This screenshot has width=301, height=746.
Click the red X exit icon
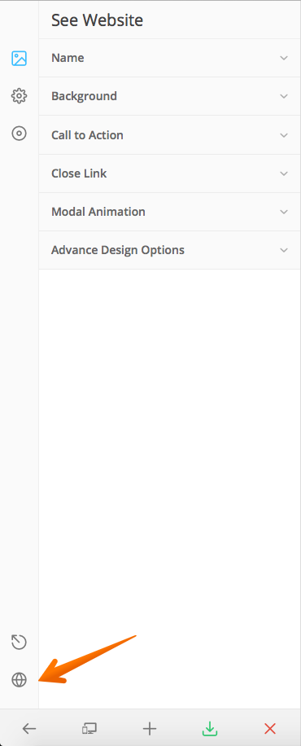(x=269, y=728)
